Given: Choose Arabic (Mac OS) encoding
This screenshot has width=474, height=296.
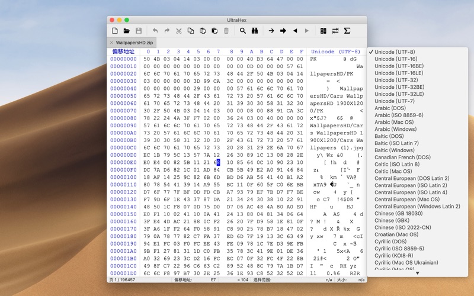Looking at the screenshot, I should point(394,122).
